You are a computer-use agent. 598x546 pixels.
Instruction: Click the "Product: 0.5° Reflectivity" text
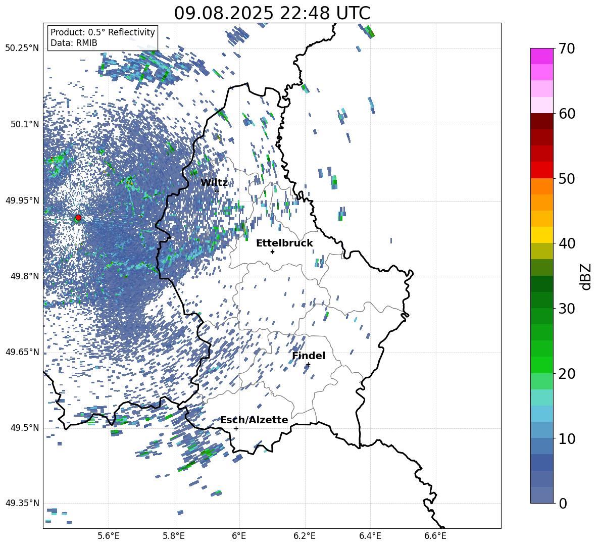tap(103, 32)
